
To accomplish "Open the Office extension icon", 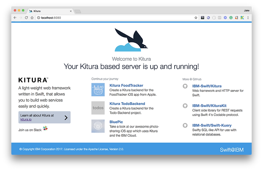I will pos(236,18).
